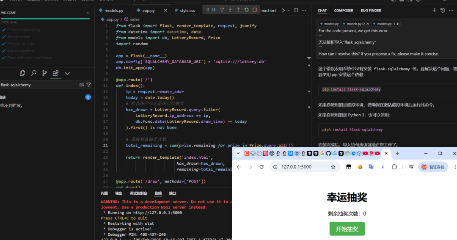
Task: Pause the debugger from debug toolbar
Action: click(214, 10)
